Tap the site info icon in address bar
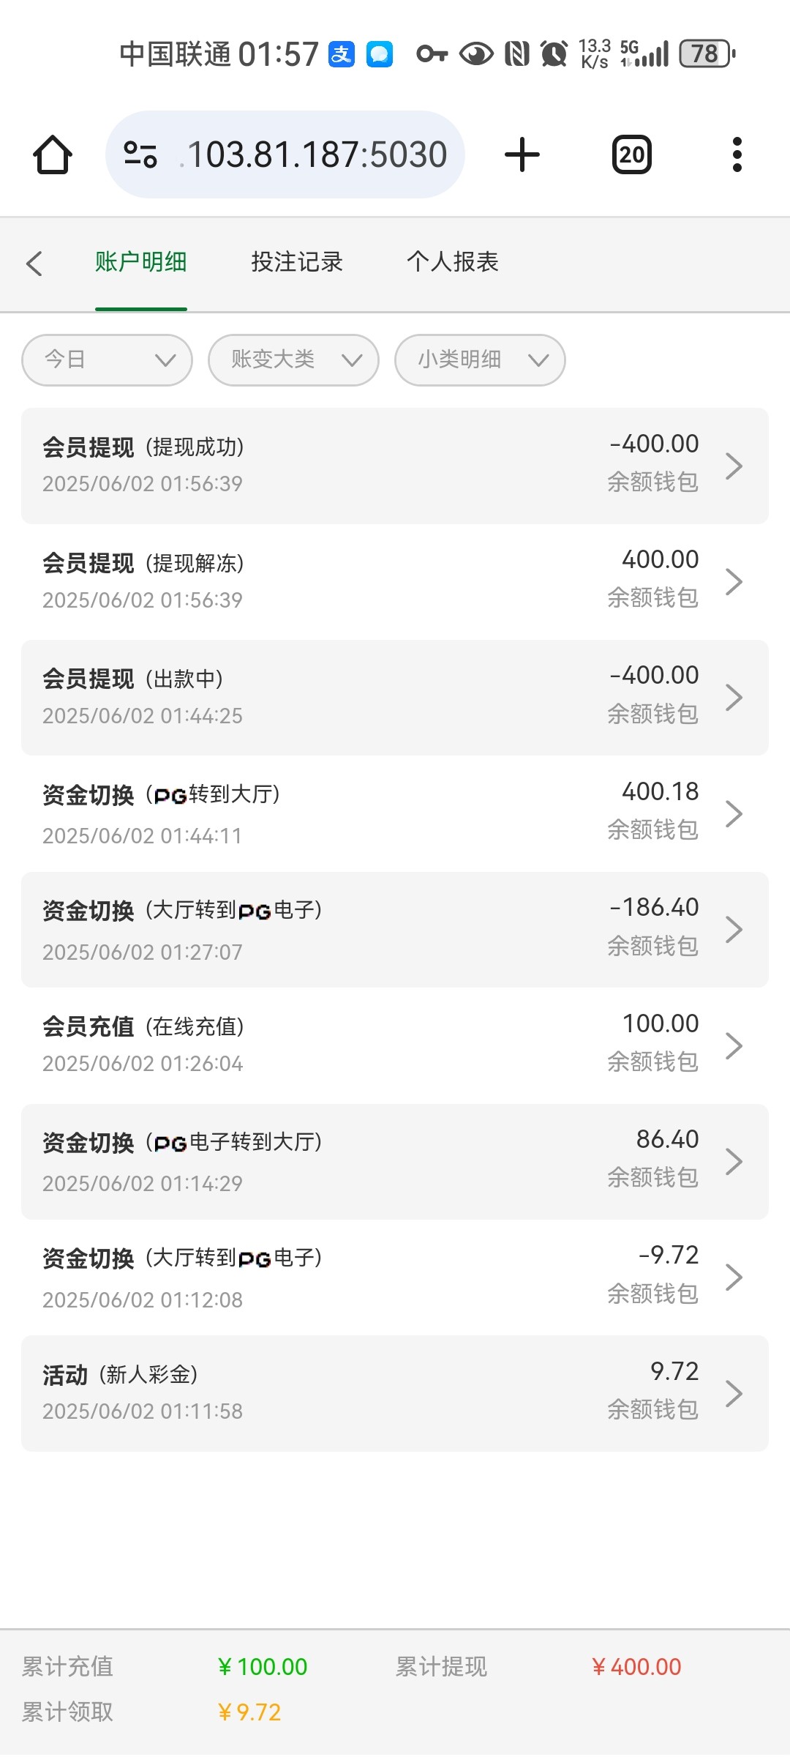 click(x=140, y=154)
